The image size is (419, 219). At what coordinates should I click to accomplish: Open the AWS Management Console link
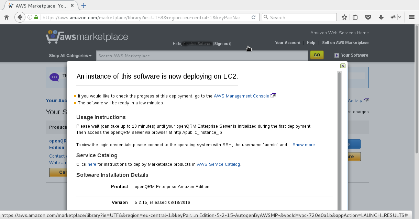tap(241, 96)
